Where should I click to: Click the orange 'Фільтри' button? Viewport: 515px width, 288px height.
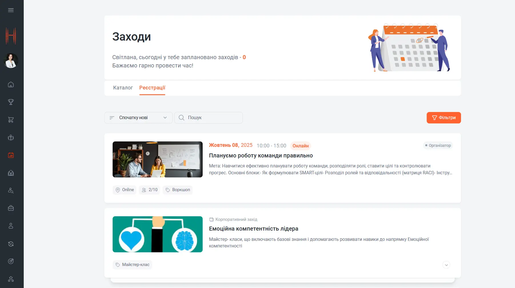444,118
